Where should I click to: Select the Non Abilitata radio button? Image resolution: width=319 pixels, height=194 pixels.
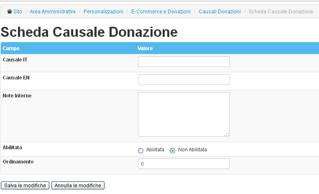click(172, 151)
